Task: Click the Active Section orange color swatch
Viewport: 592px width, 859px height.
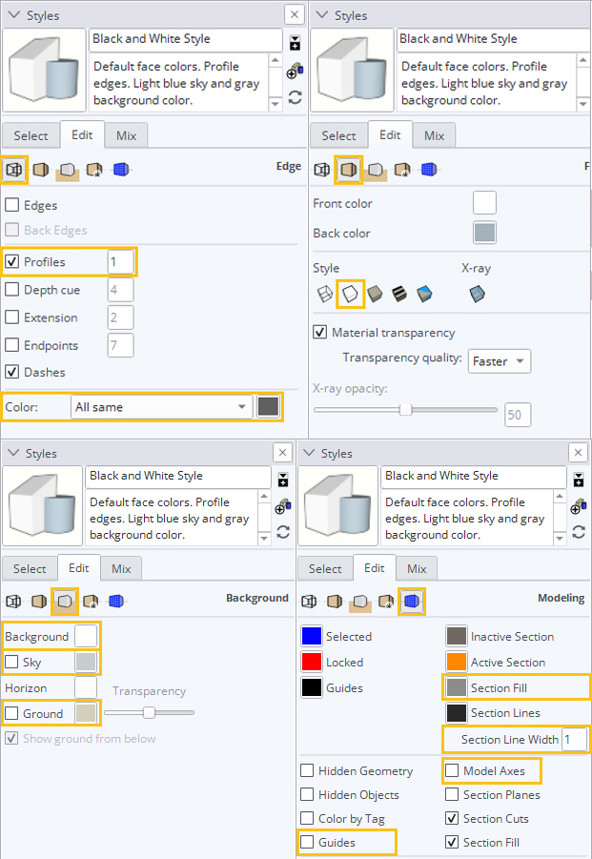Action: [456, 662]
